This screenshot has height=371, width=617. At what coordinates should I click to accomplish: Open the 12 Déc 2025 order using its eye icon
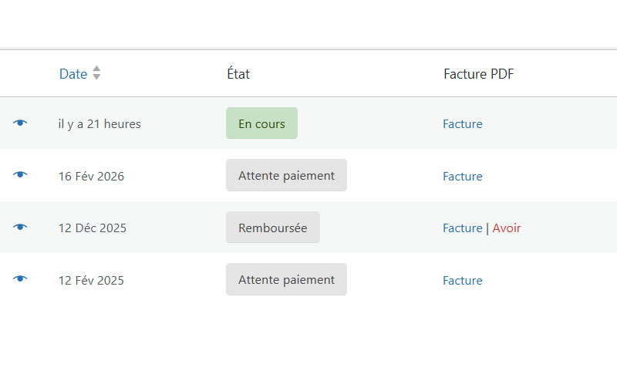20,228
